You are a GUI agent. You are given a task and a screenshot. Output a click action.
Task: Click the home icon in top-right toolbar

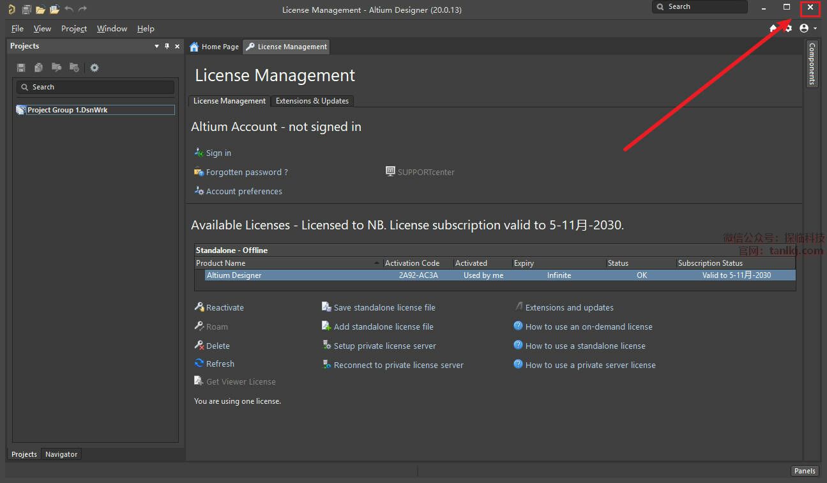click(773, 28)
